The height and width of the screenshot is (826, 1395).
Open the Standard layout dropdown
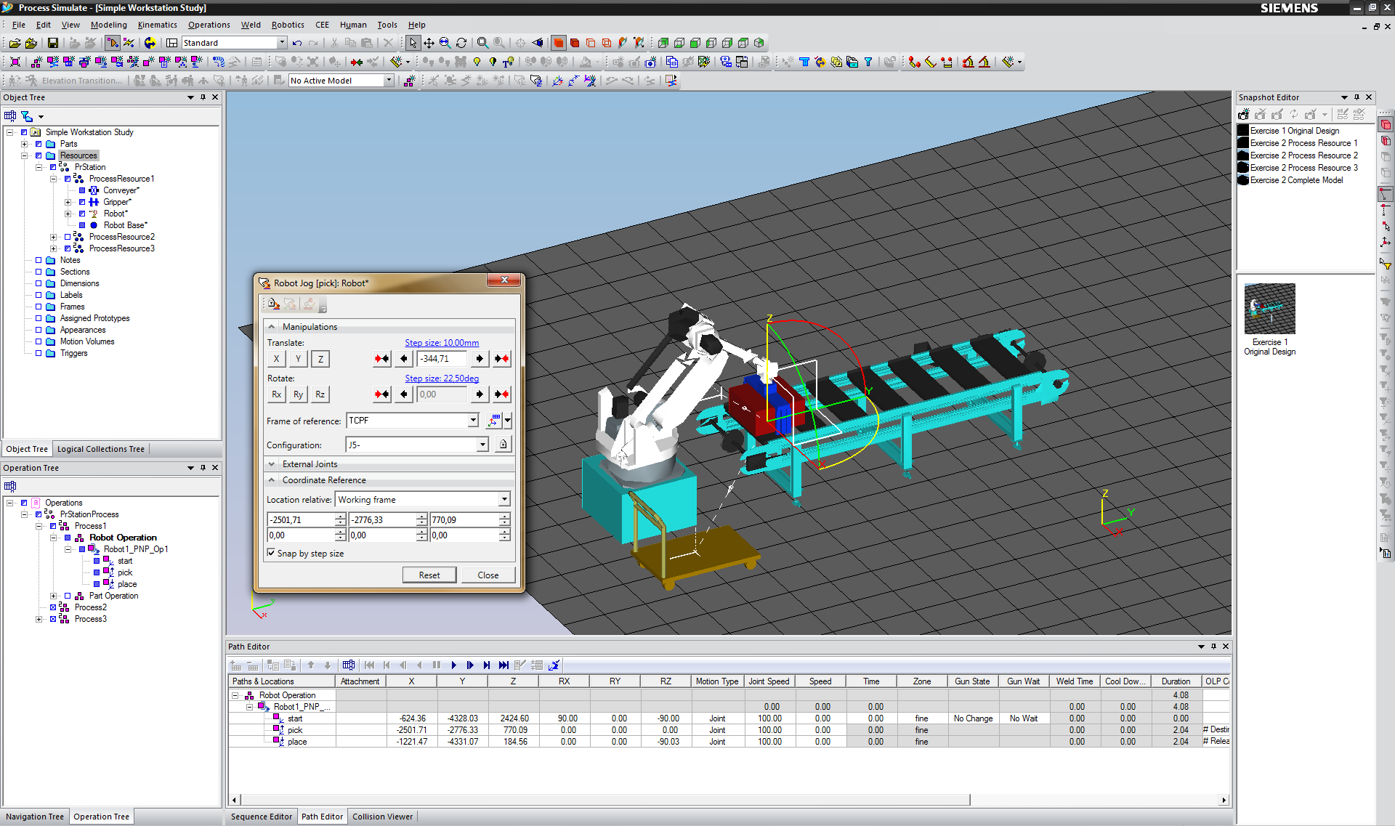(x=282, y=43)
